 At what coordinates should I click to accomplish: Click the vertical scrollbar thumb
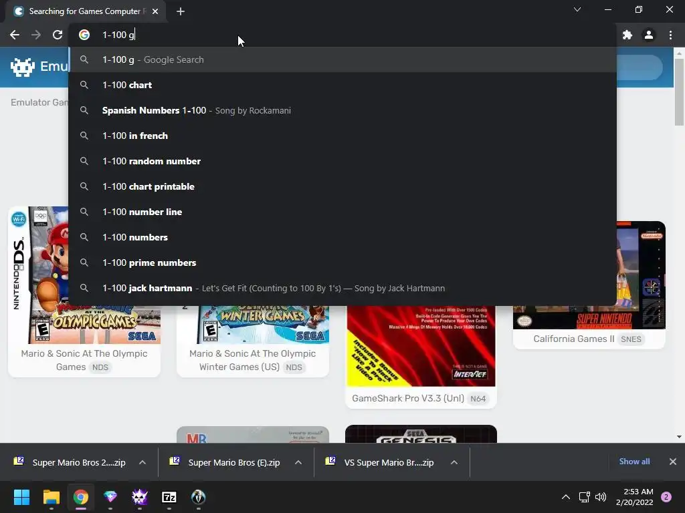679,92
